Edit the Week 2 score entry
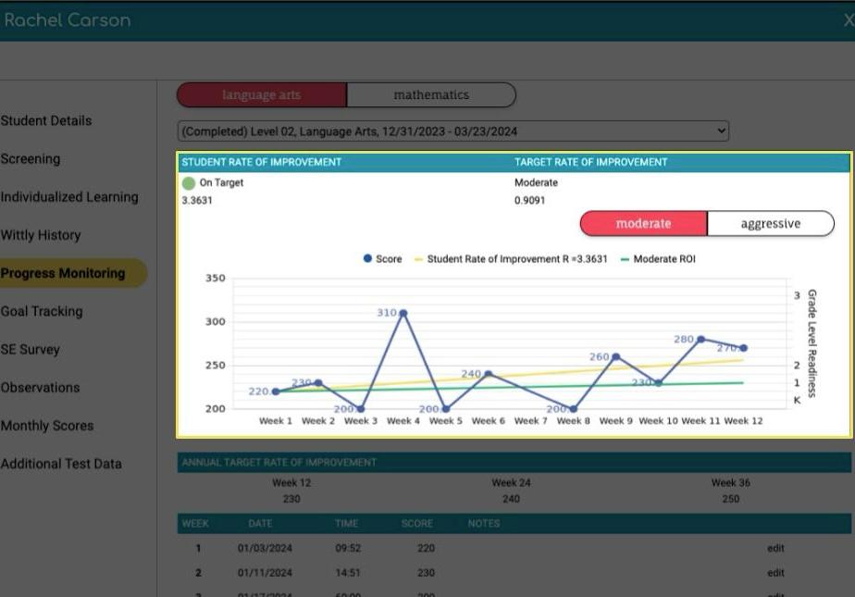The width and height of the screenshot is (855, 597). (774, 572)
